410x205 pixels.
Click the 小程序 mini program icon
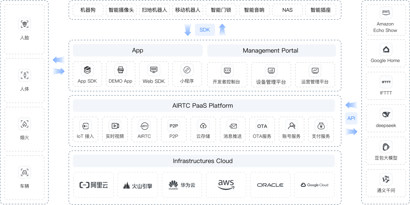click(x=187, y=70)
